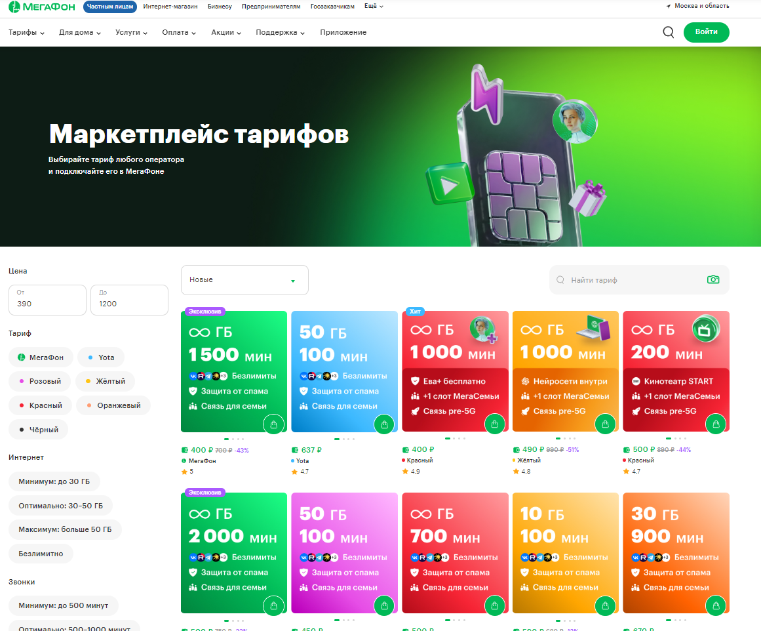
Task: Expand Акции navigation dropdown
Action: 226,32
